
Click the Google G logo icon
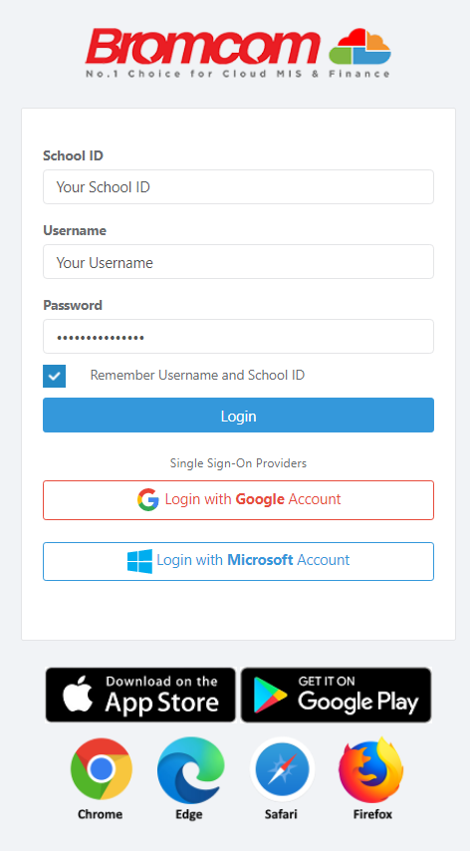[x=148, y=499]
